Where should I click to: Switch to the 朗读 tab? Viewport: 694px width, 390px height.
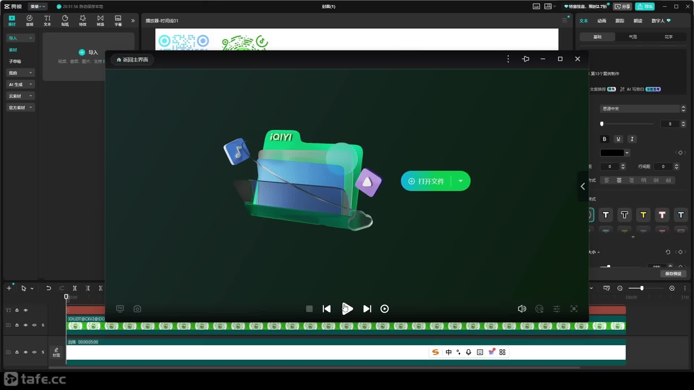638,21
